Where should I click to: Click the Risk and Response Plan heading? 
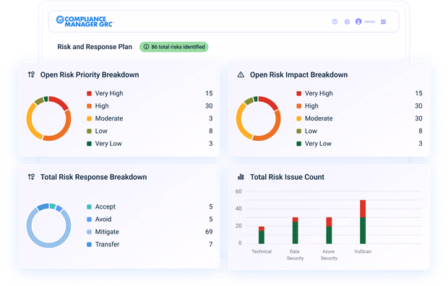95,46
